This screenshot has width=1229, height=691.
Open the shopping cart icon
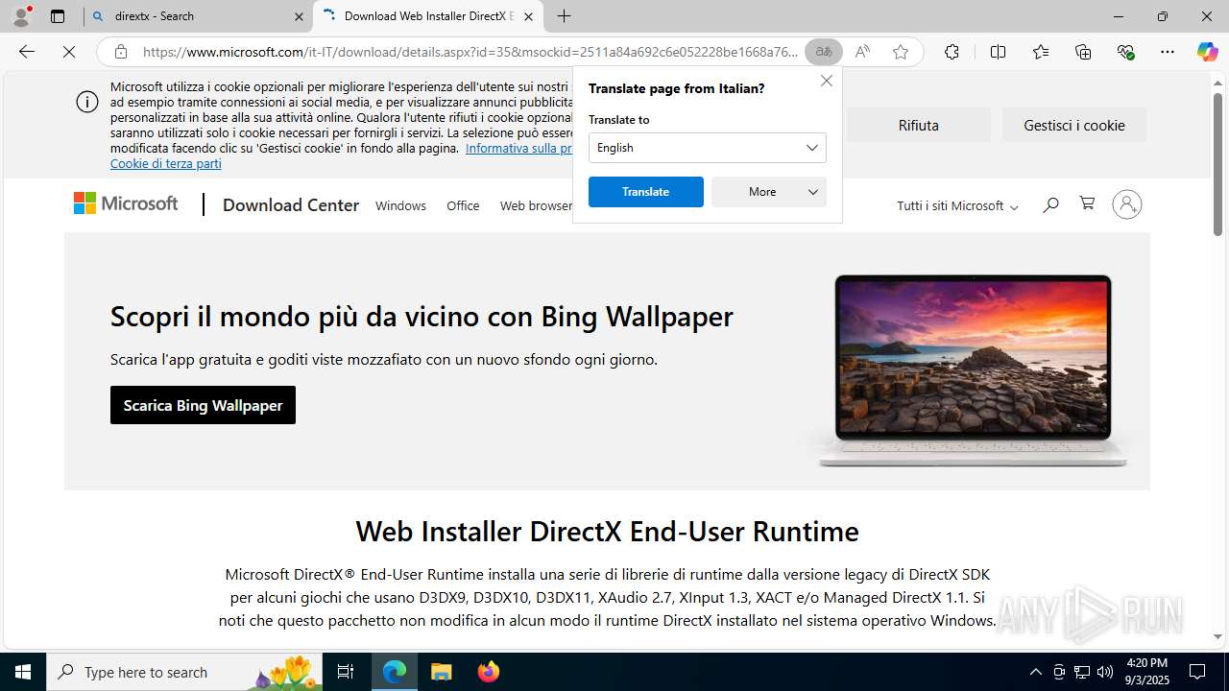(1087, 203)
